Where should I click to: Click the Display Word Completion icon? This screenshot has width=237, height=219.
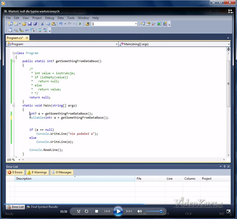click(x=27, y=30)
